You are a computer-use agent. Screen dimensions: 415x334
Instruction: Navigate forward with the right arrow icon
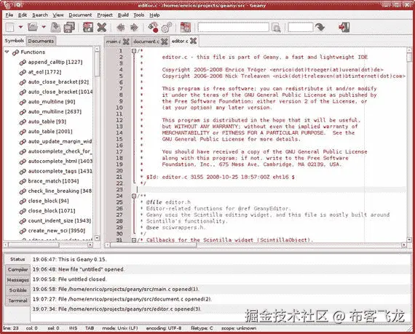click(134, 27)
